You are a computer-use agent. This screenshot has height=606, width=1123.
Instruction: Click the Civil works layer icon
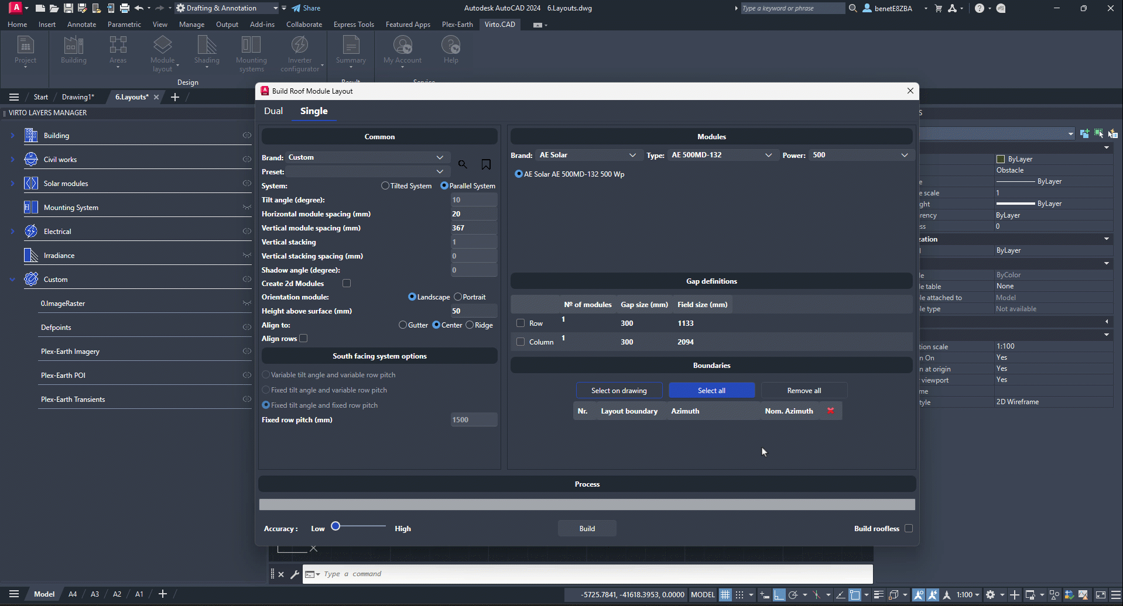coord(31,160)
